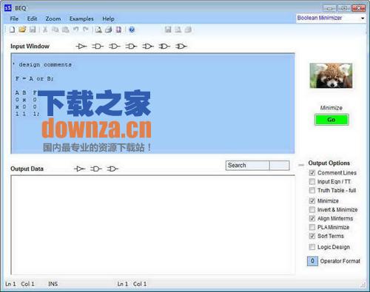Collapse Output Options using the minus mark
This screenshot has width=370, height=292.
(x=301, y=165)
